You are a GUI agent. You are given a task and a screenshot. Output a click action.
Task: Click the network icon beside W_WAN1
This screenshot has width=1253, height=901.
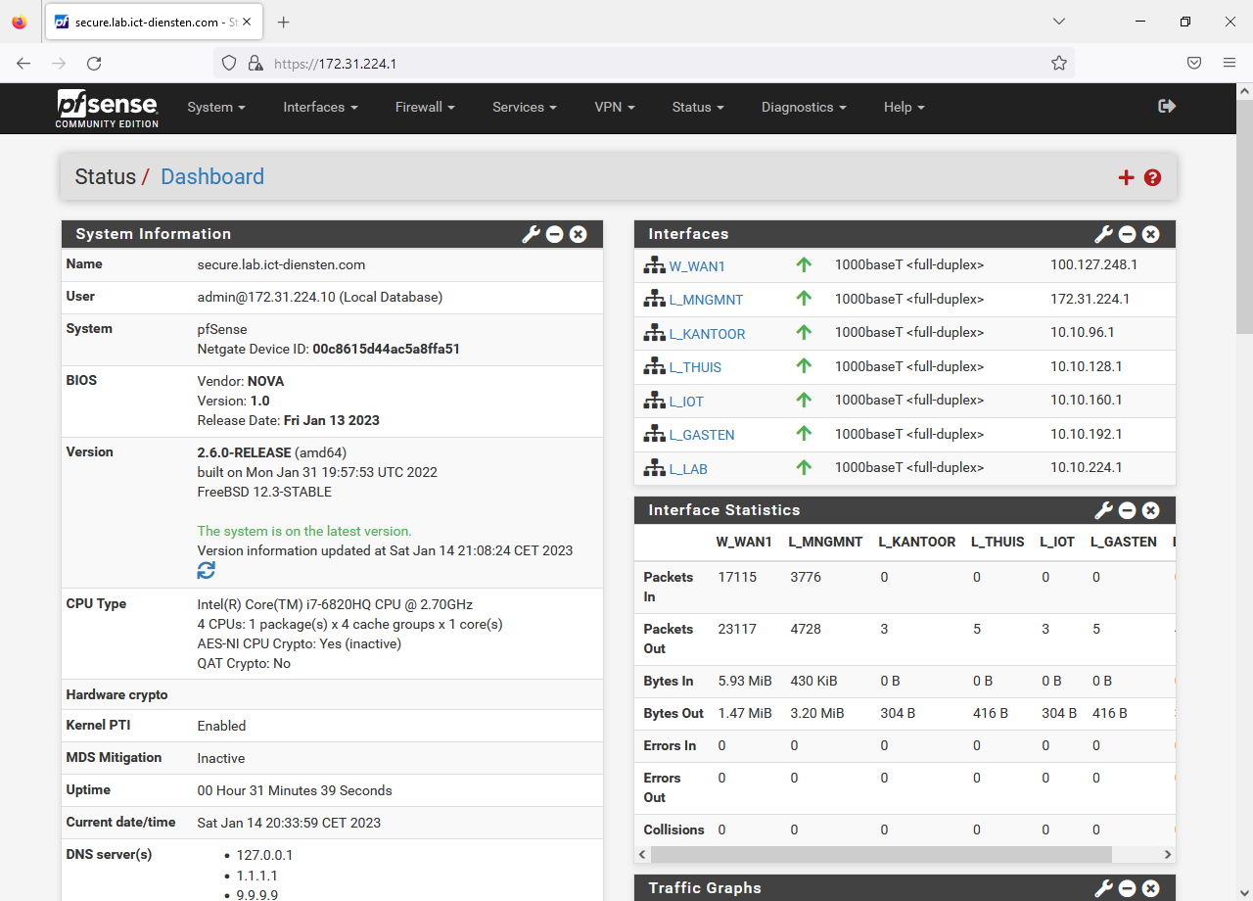(x=654, y=265)
